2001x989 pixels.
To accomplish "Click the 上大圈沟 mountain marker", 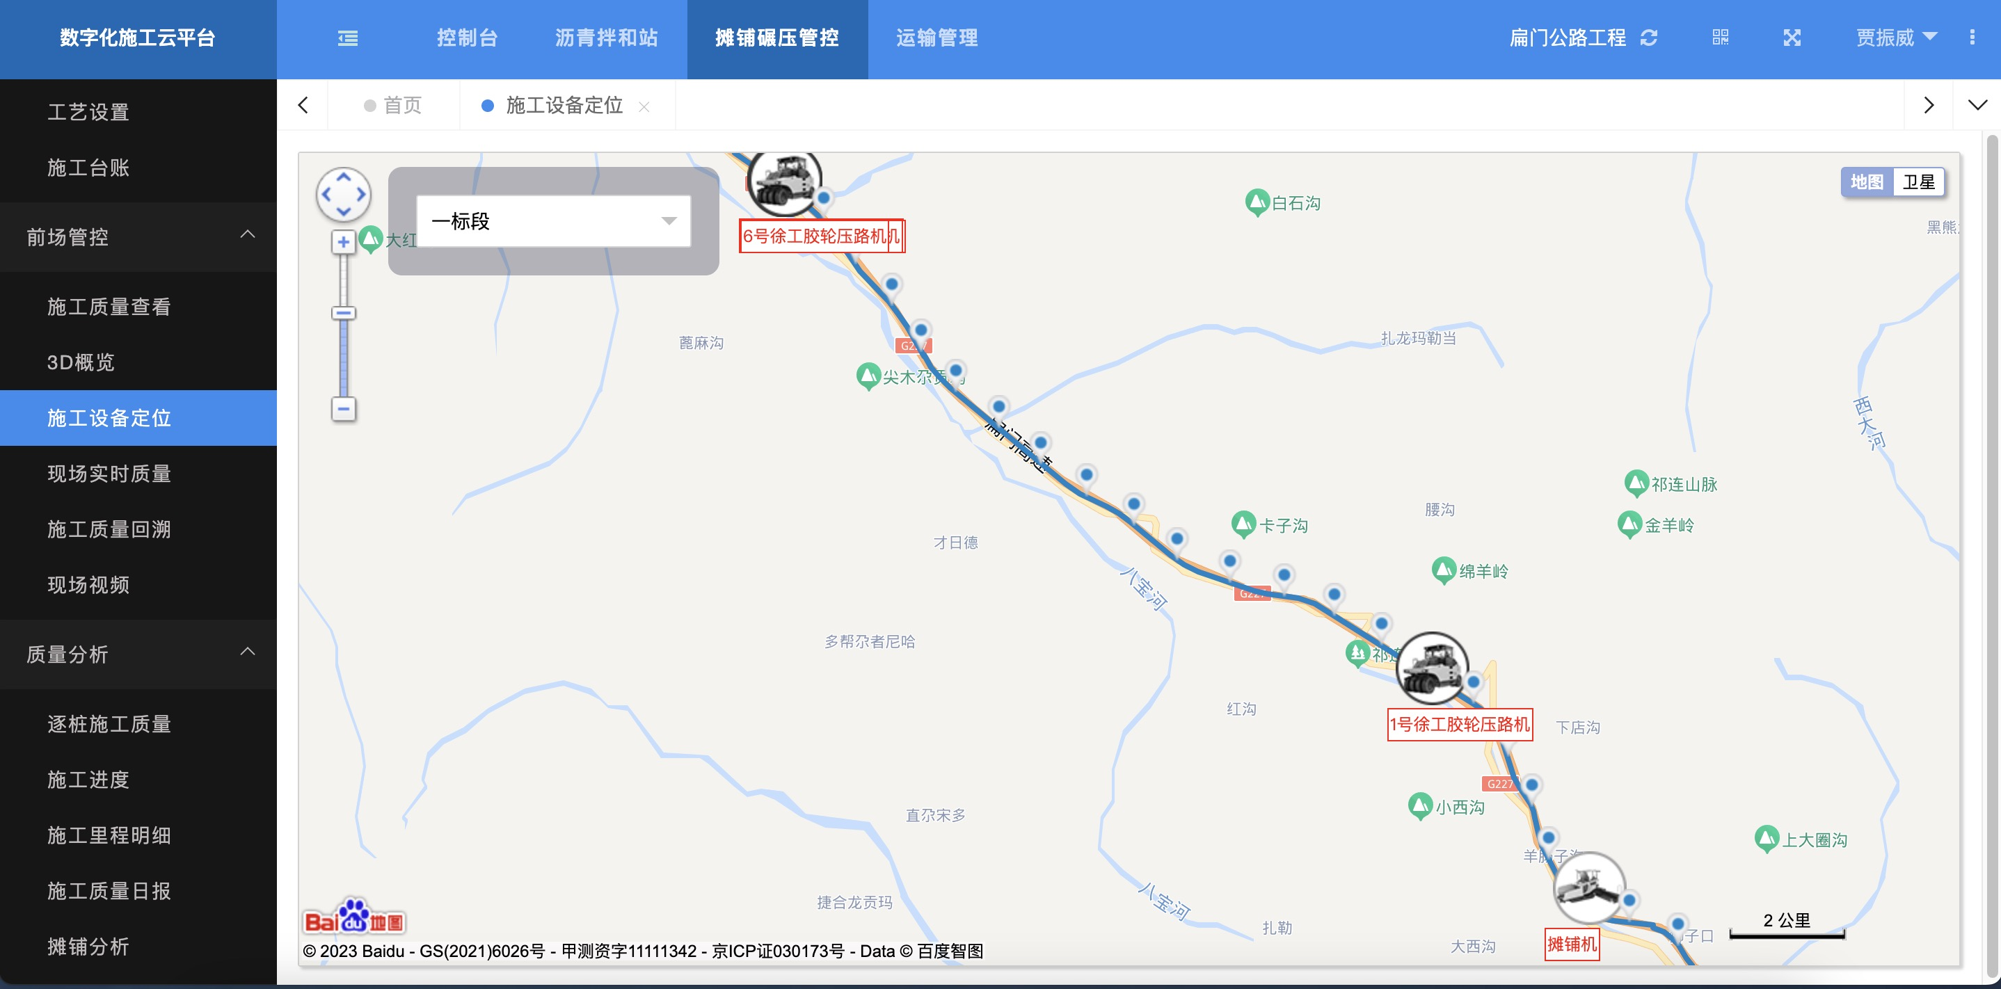I will [x=1767, y=839].
